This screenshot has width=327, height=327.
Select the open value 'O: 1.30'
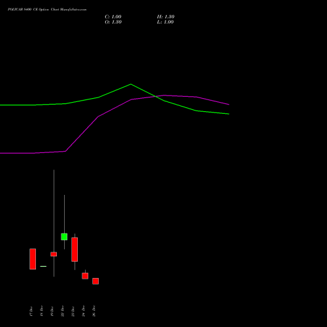point(113,22)
